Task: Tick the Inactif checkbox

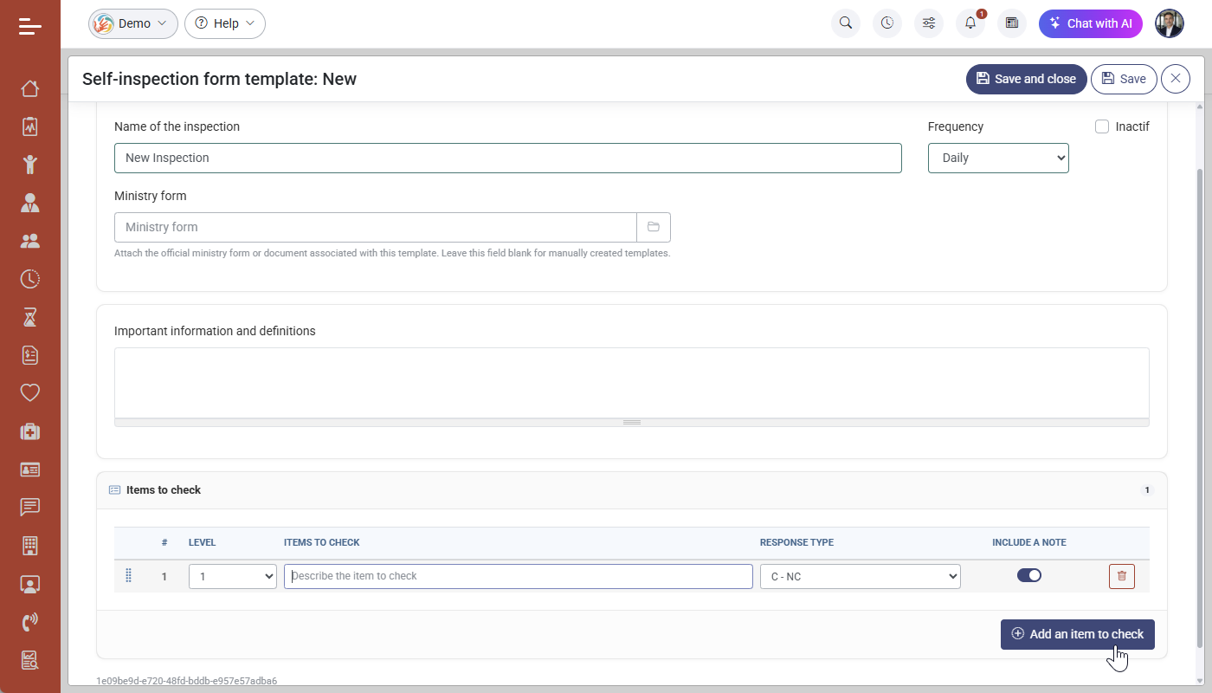Action: [1102, 126]
